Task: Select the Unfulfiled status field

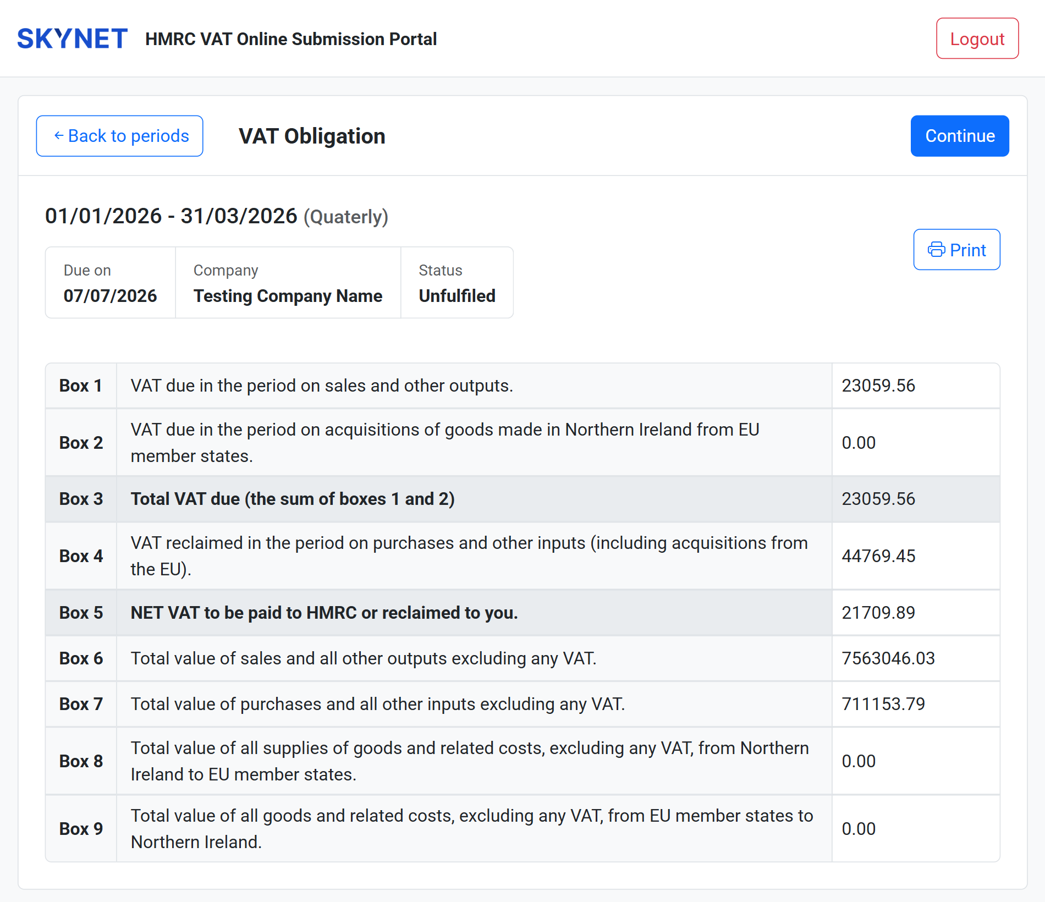Action: point(457,296)
